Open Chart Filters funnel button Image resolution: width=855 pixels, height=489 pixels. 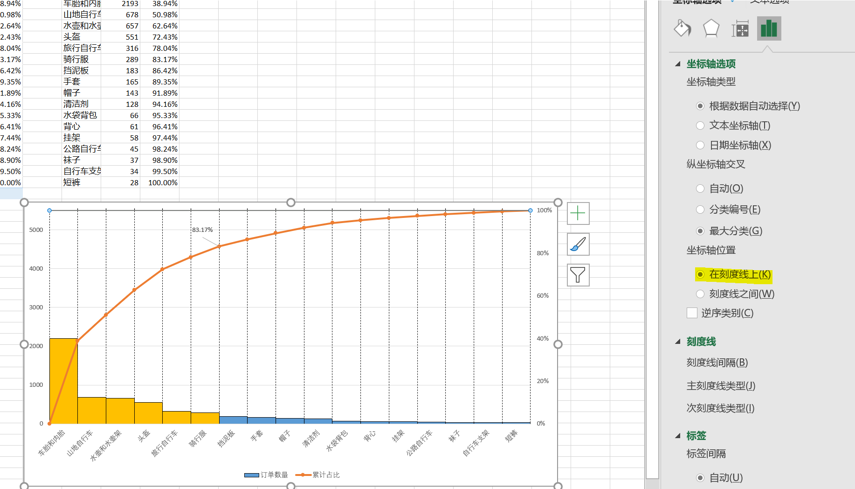pos(578,275)
